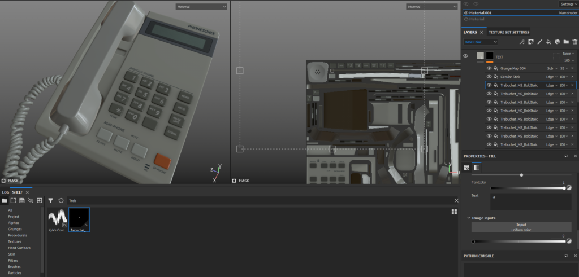Switch shelf thumbnail grid size
The width and height of the screenshot is (579, 277).
(454, 212)
